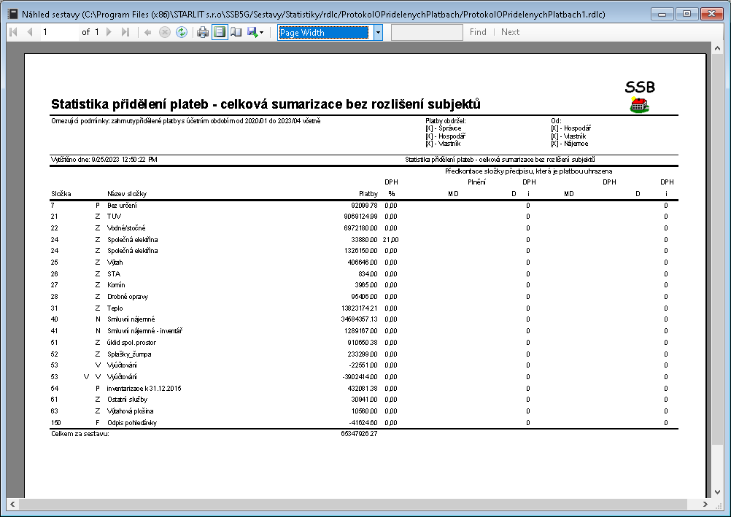Toggle print layout view

point(220,32)
